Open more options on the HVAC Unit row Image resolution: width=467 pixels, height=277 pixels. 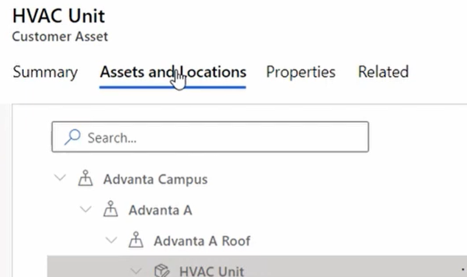tap(463, 270)
